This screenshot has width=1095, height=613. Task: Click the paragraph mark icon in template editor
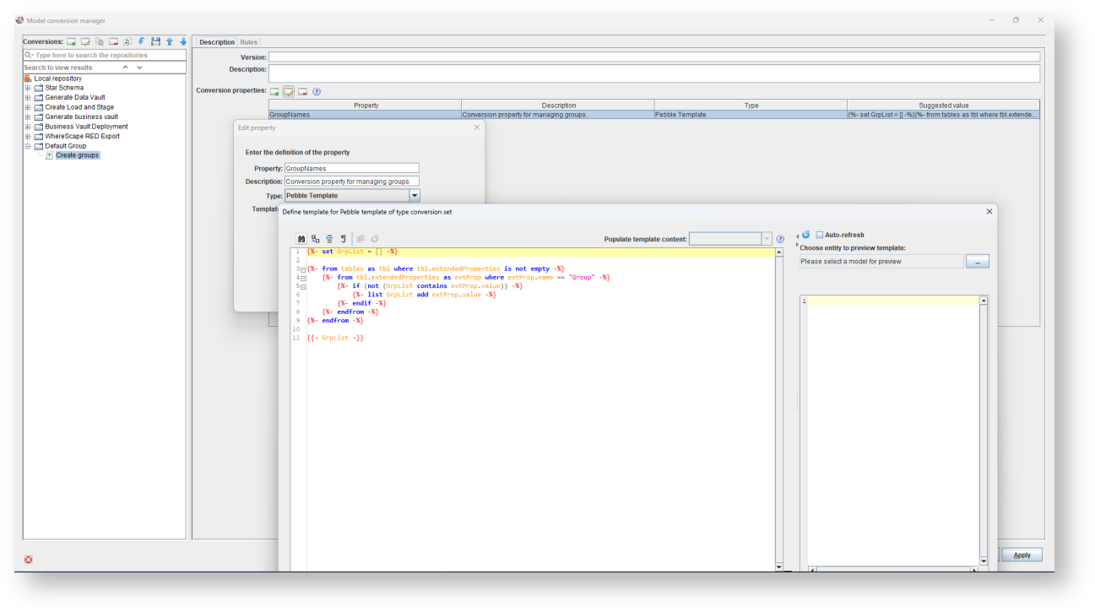coord(343,239)
